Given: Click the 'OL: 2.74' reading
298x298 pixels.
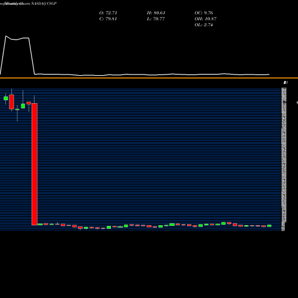Looking at the screenshot, I should (x=204, y=24).
